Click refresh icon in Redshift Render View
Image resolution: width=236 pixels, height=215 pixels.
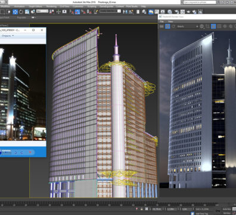coord(173,26)
